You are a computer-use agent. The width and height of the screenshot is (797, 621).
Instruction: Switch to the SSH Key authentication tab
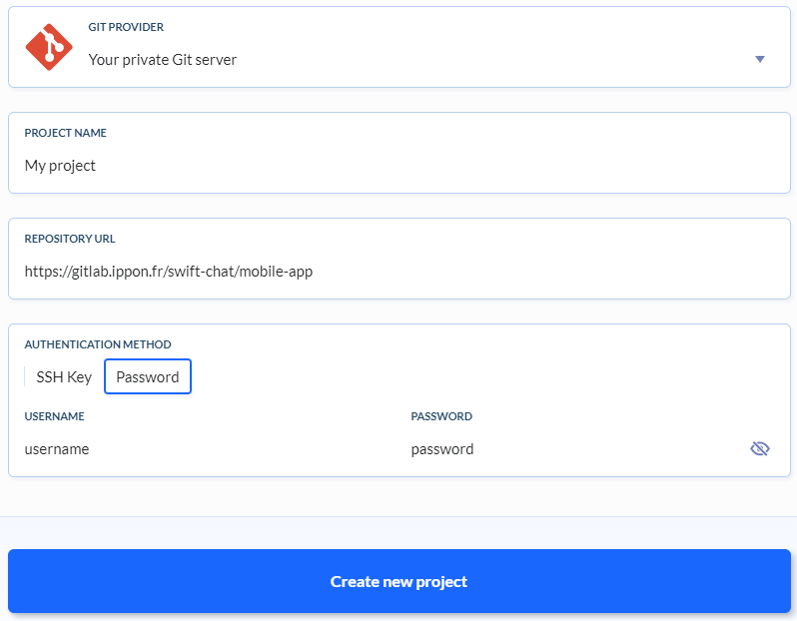(64, 376)
